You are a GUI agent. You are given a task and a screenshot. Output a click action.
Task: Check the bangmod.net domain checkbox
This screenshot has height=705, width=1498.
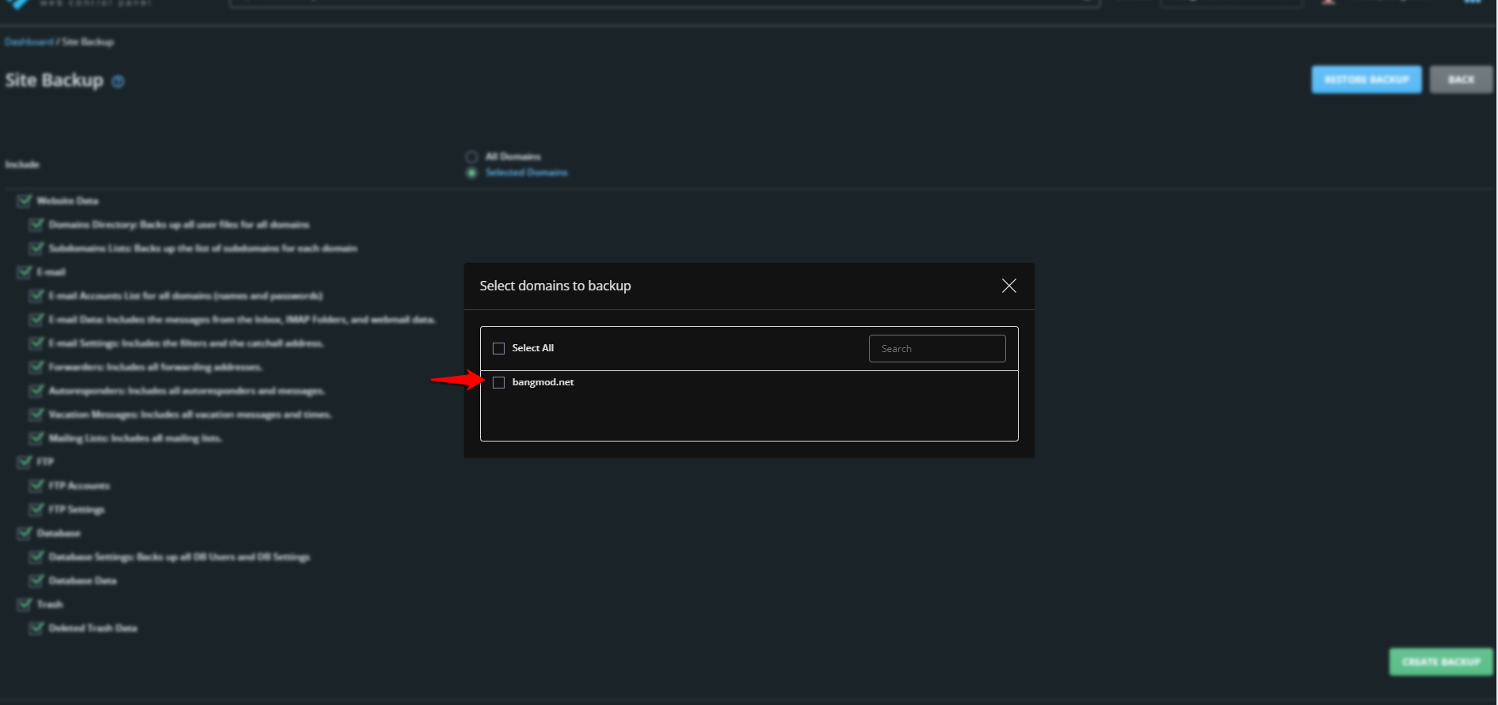pos(498,382)
